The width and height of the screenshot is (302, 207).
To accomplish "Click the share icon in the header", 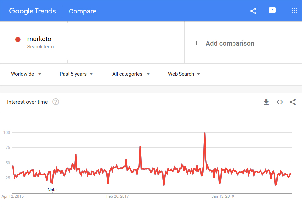I will (x=253, y=11).
